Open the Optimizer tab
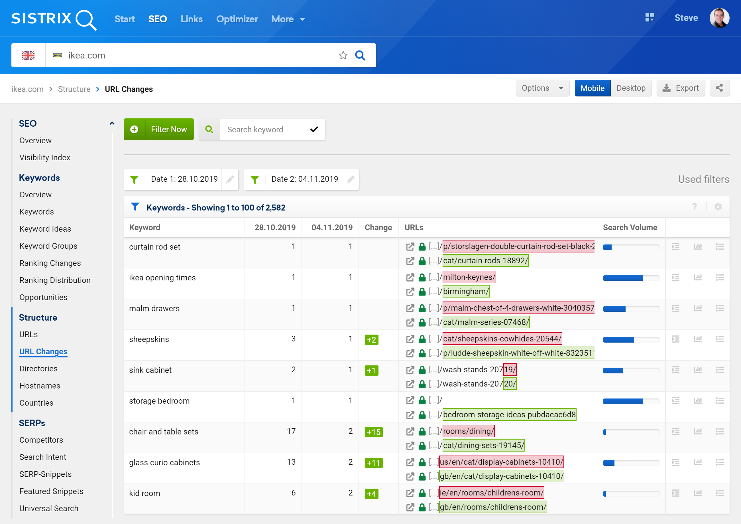 (x=237, y=19)
